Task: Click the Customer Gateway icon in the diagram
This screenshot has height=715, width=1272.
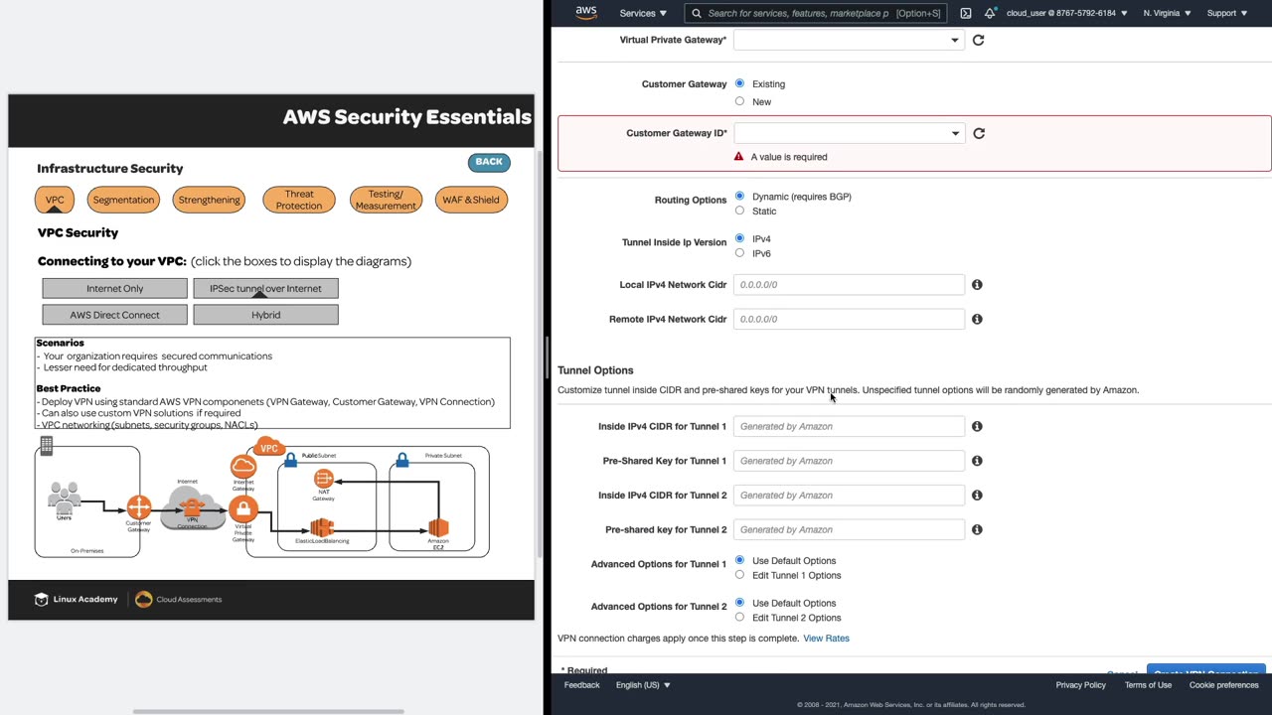Action: [138, 508]
